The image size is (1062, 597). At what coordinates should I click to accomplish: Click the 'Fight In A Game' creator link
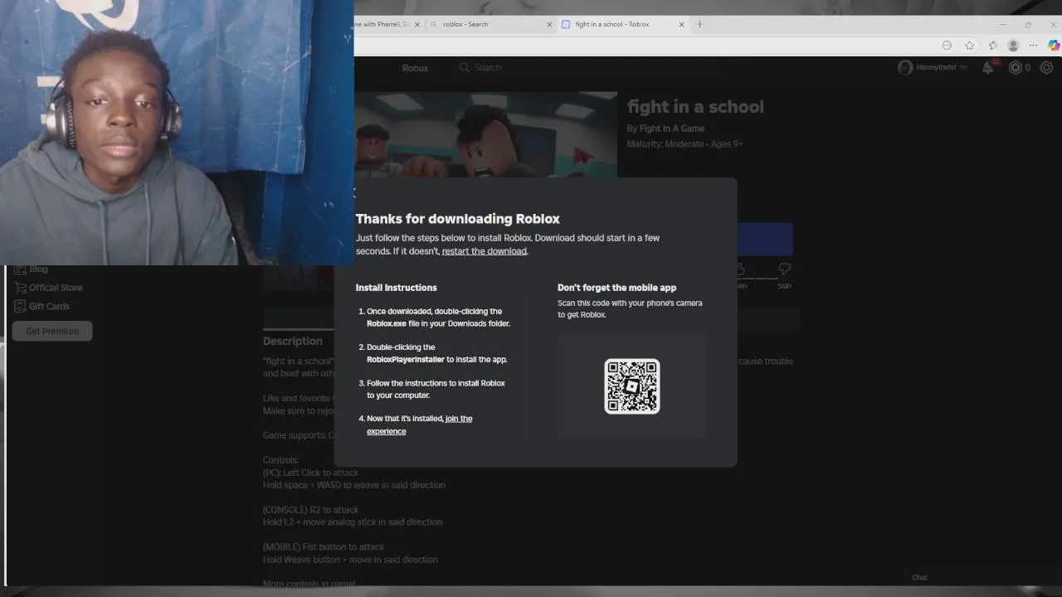pos(672,129)
